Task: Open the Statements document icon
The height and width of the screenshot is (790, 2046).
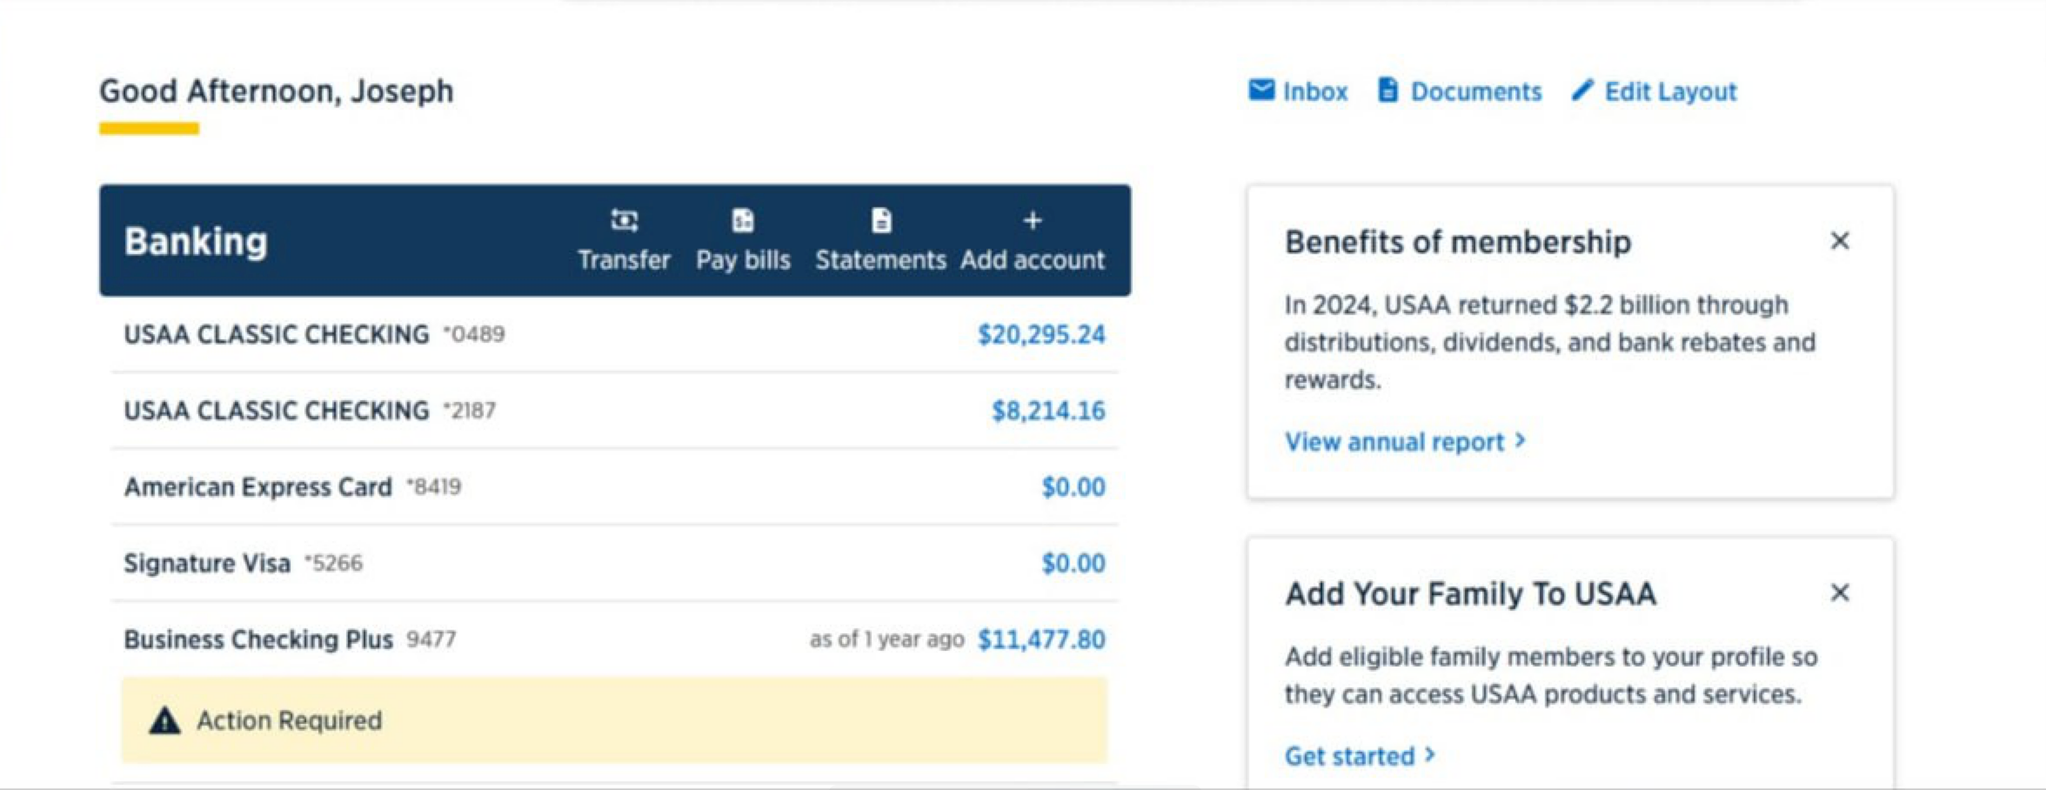Action: (881, 221)
